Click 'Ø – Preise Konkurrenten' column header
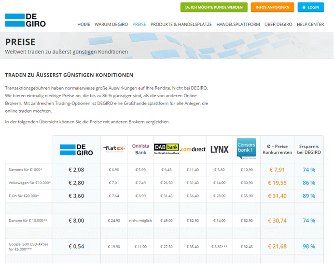The height and width of the screenshot is (264, 334). click(278, 149)
